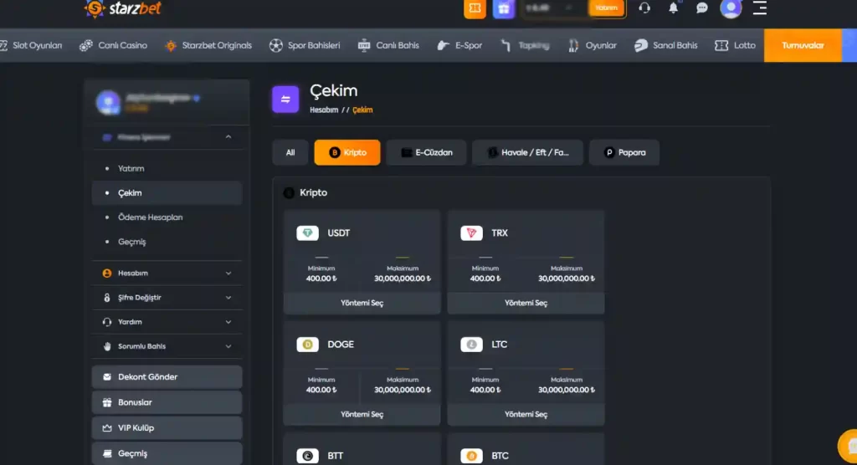Viewport: 857px width, 465px height.
Task: Expand the Sorumlu Bahis section chevron
Action: [x=228, y=346]
